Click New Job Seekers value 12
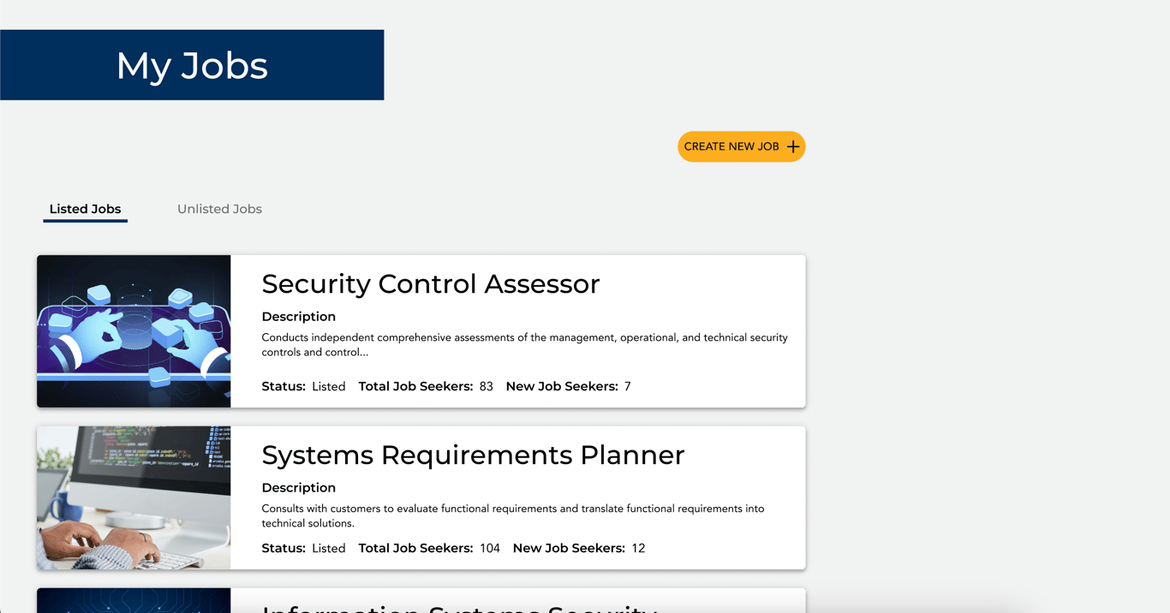The image size is (1170, 613). pos(638,548)
